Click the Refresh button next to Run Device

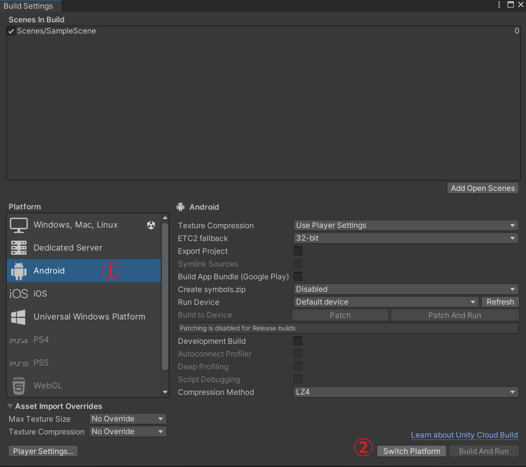[500, 302]
